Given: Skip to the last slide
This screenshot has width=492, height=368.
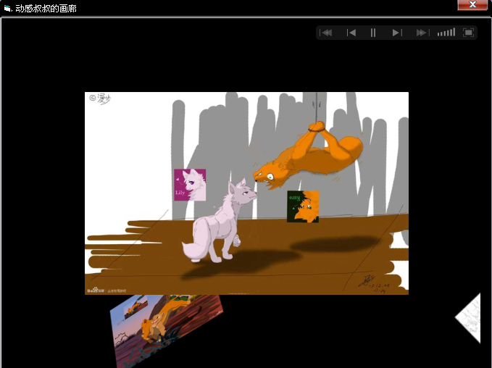Looking at the screenshot, I should [422, 33].
